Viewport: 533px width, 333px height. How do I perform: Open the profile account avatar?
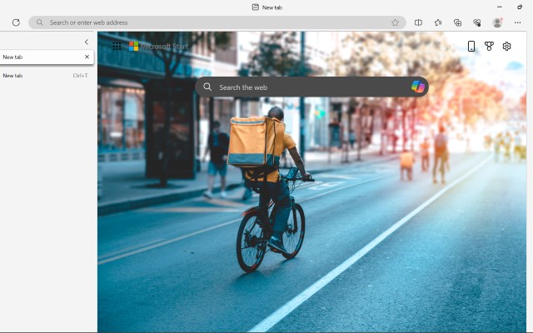(497, 22)
